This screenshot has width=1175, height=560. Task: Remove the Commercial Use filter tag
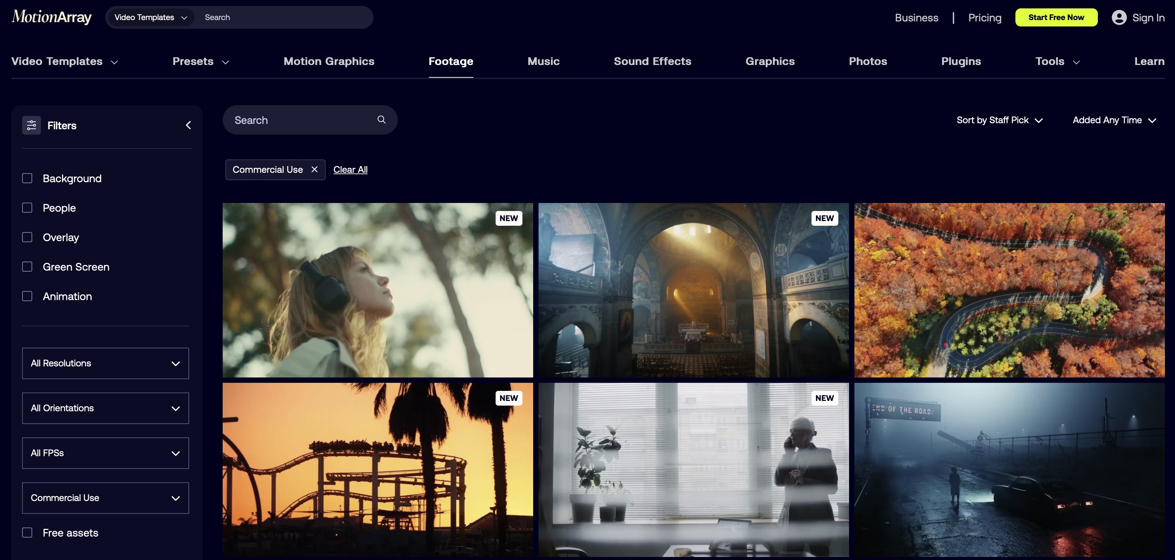tap(314, 169)
